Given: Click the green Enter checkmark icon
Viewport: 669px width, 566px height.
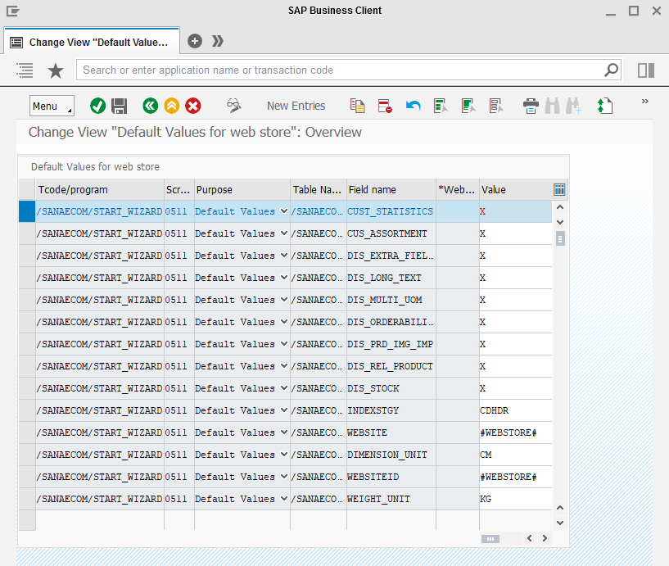Looking at the screenshot, I should pyautogui.click(x=97, y=106).
